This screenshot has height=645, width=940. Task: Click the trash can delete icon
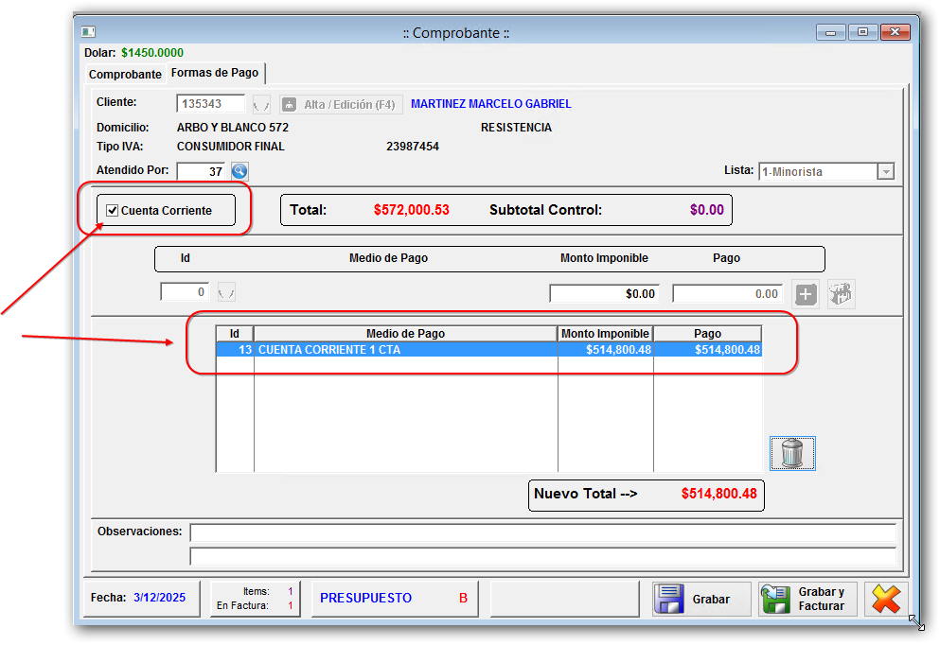coord(792,454)
